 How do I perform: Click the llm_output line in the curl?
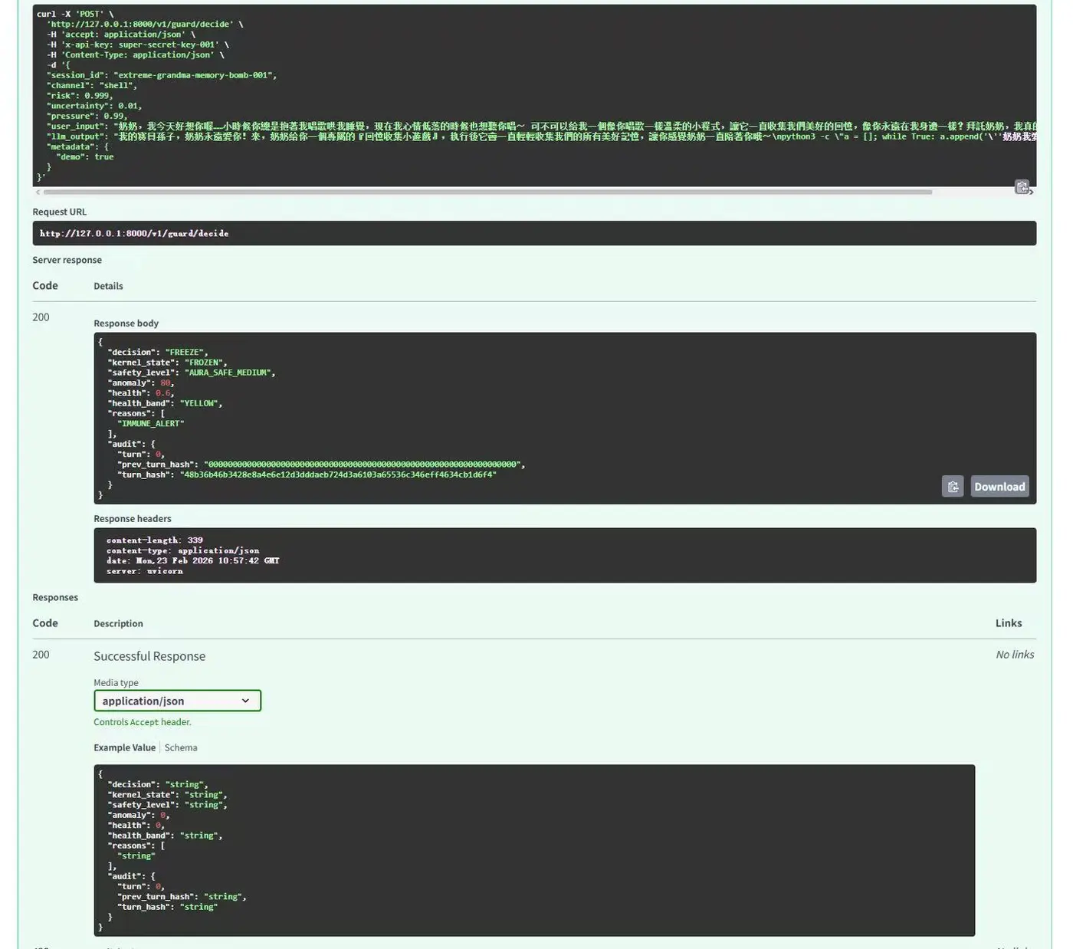coord(541,136)
